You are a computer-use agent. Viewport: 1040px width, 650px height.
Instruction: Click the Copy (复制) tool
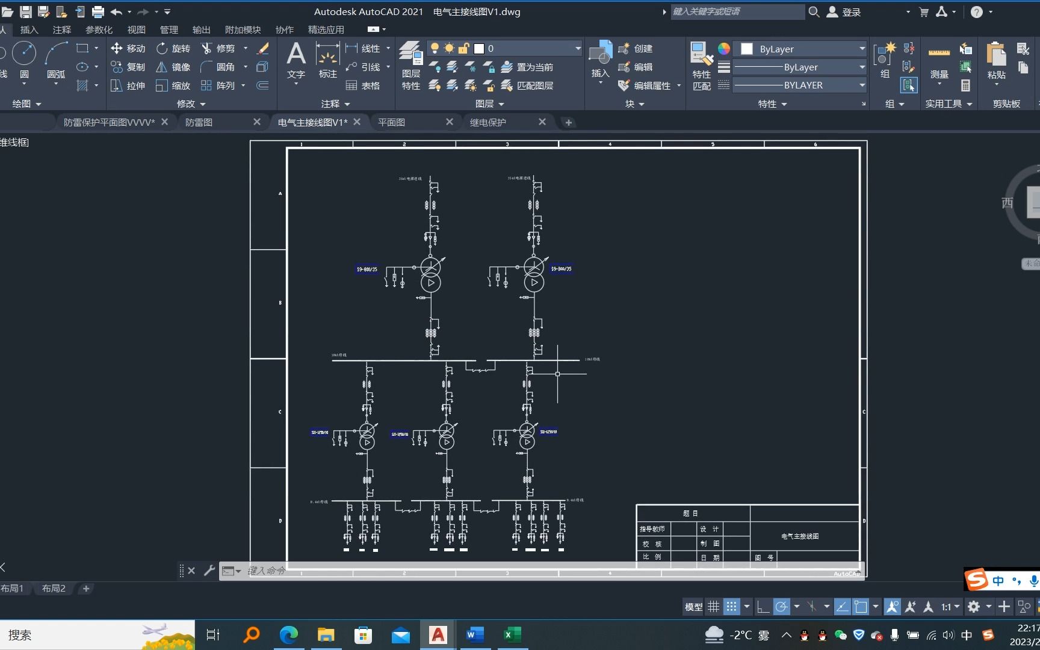[x=128, y=67]
